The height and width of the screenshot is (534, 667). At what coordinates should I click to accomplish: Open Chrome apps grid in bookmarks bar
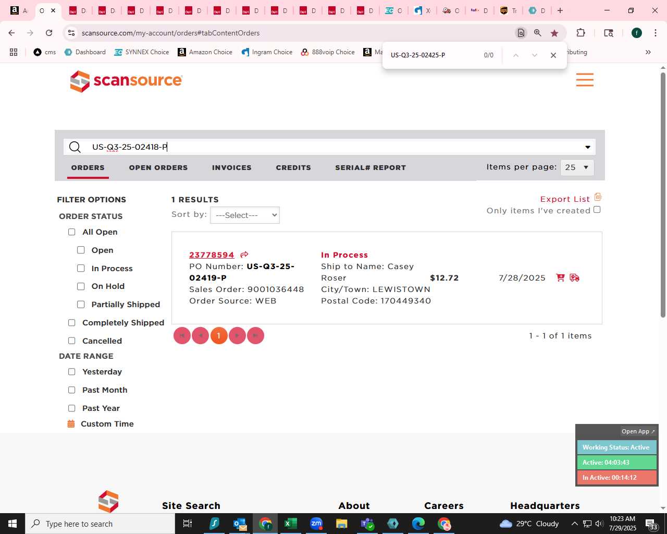(14, 52)
